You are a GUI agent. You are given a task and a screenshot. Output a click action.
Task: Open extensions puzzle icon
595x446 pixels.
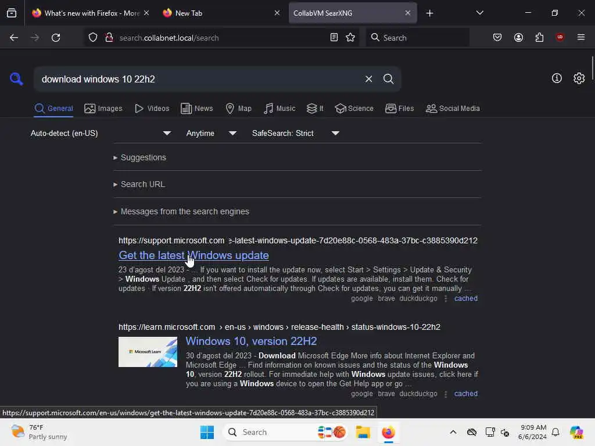coord(539,37)
